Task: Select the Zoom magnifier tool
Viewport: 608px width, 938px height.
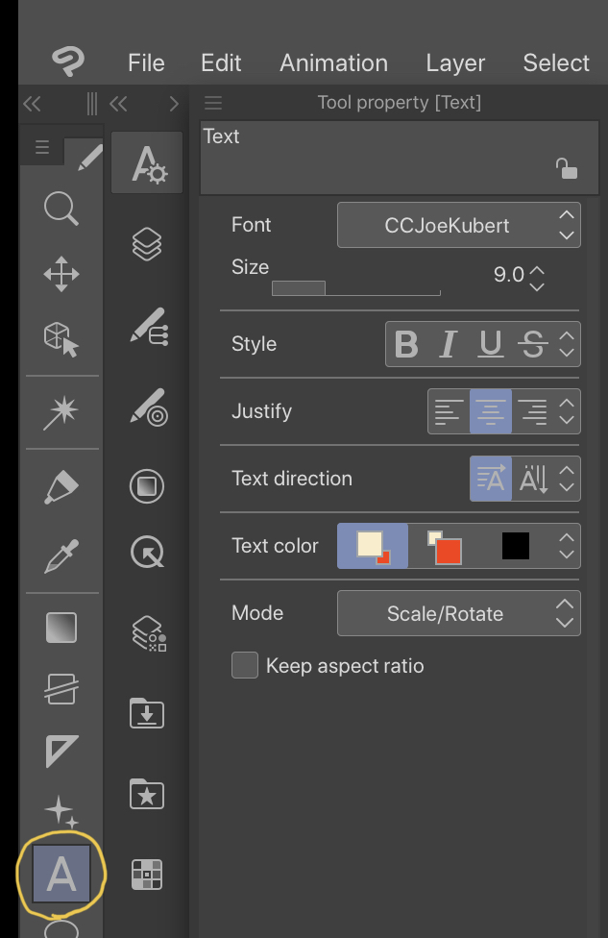Action: coord(61,208)
